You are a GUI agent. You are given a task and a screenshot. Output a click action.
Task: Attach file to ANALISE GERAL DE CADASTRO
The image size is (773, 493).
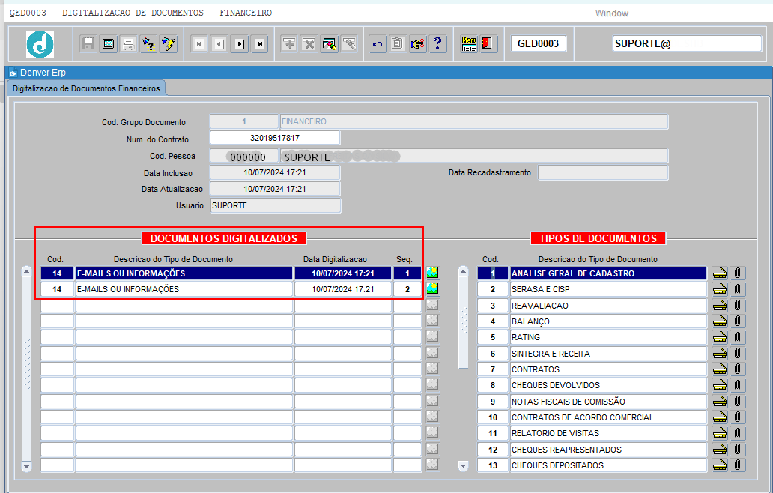[x=738, y=273]
